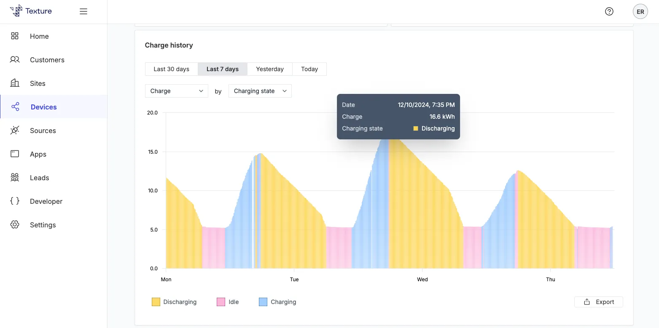Export the charge history data

[598, 302]
